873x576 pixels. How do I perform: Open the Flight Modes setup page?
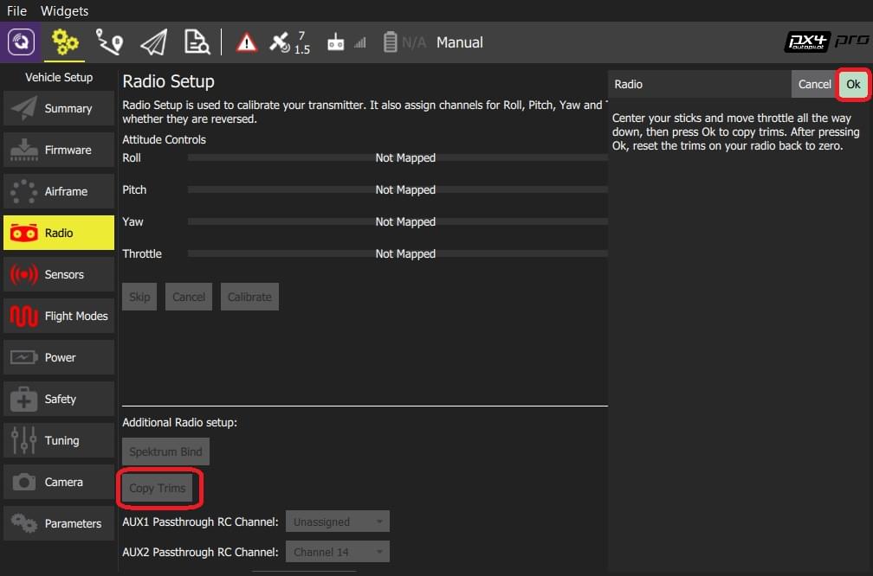59,316
